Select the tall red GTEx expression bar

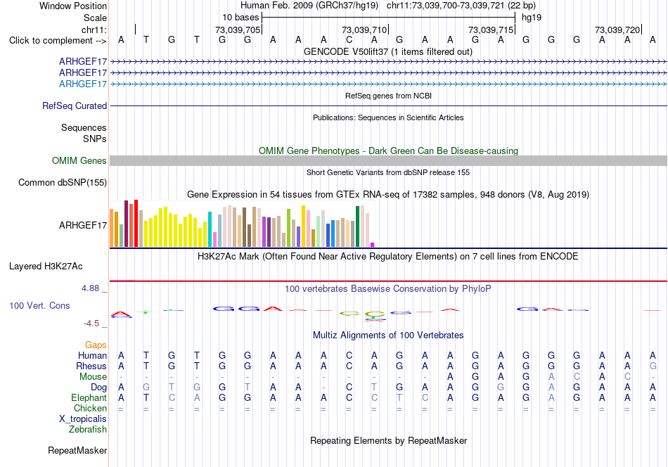click(136, 223)
